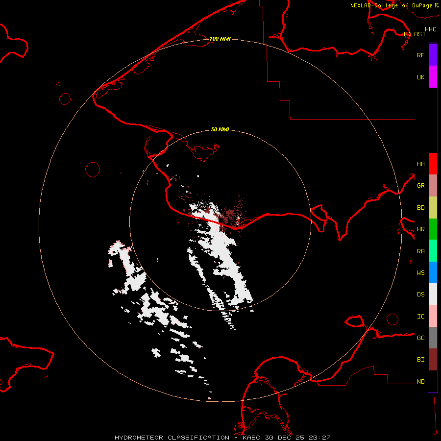Click the RA light-green legend swatch

433,251
